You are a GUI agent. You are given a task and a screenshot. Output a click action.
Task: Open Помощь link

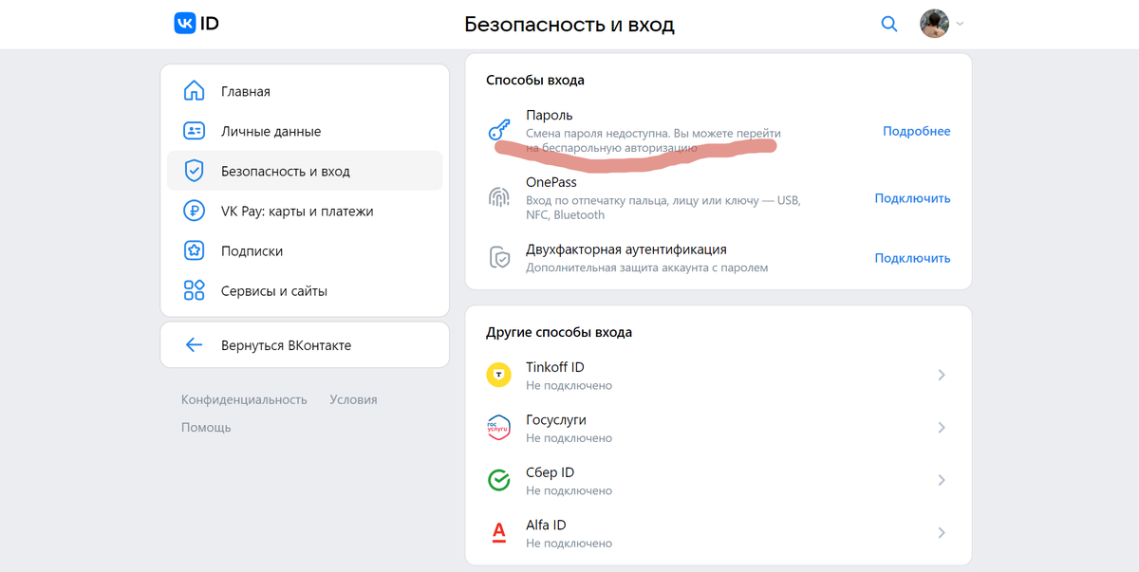point(206,427)
